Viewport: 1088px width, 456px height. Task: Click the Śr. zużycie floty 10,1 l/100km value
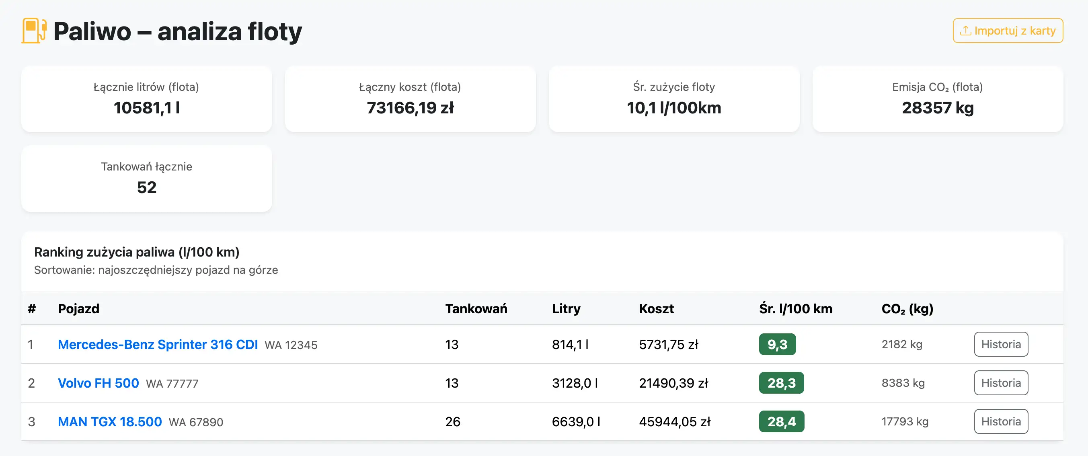click(x=673, y=108)
